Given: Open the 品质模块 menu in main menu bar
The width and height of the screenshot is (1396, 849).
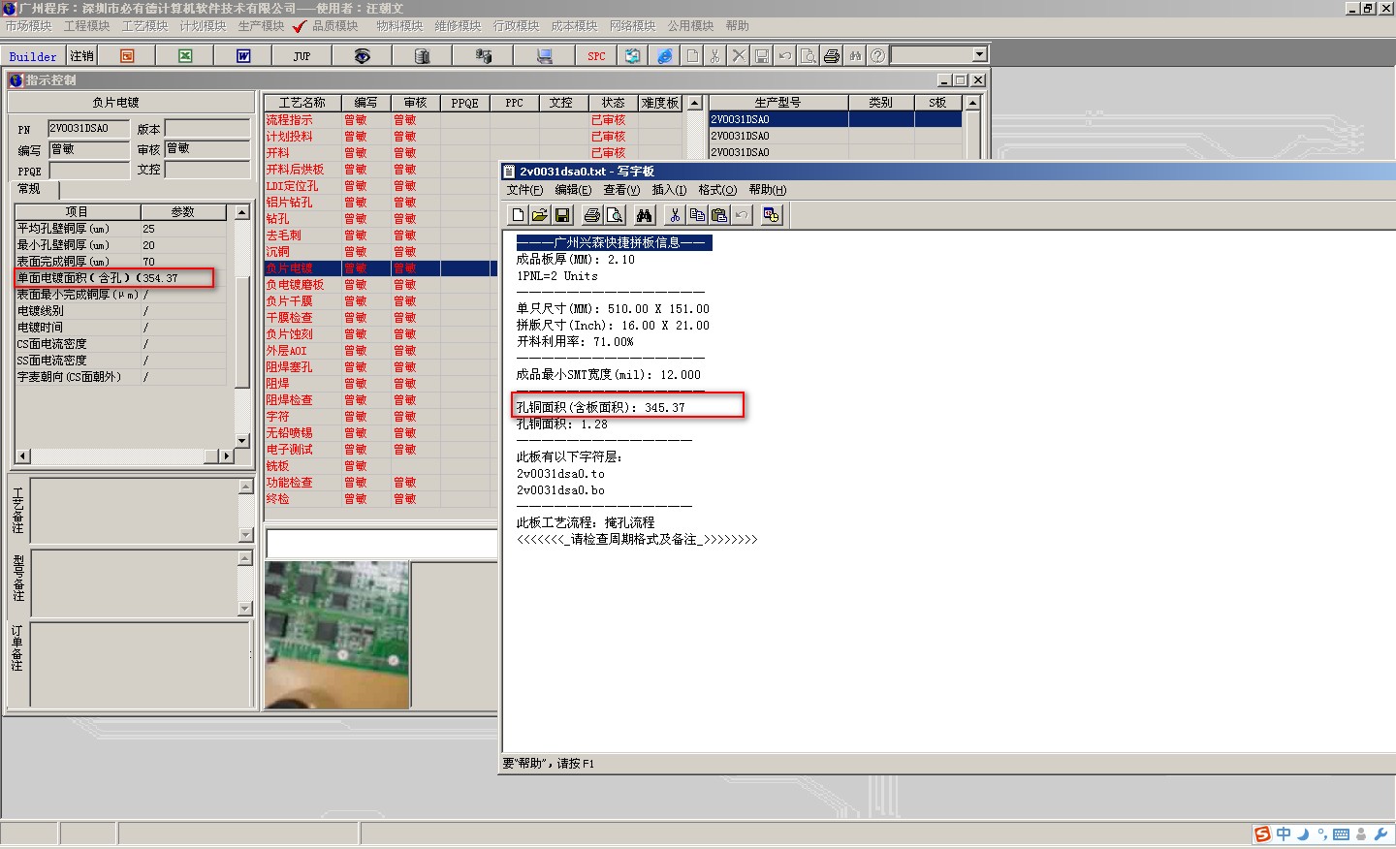Looking at the screenshot, I should (x=334, y=26).
